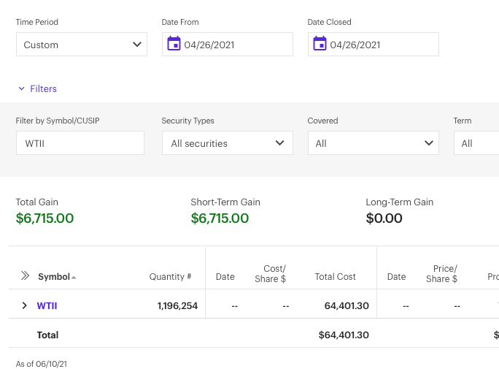Viewport: 499px width, 369px height.
Task: Open the Time Period Custom dropdown
Action: (82, 45)
